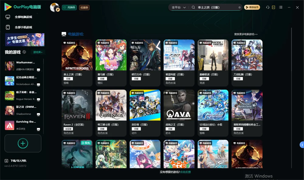Viewport: 304px width, 180px height.
Task: Open the 极速会员 VIP membership button
Action: coord(252,7)
